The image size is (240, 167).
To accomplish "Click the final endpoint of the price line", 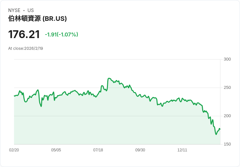I will [x=220, y=130].
